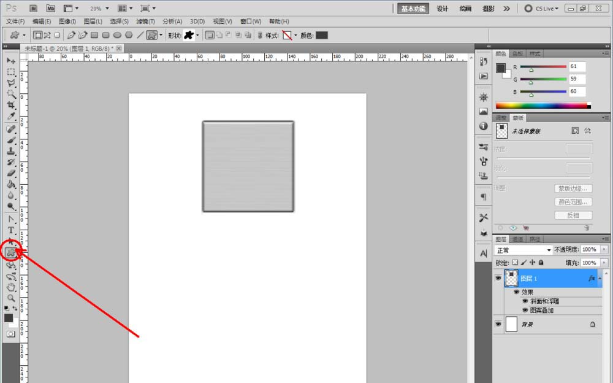The image size is (613, 383).
Task: Open the History panel icon
Action: [484, 61]
